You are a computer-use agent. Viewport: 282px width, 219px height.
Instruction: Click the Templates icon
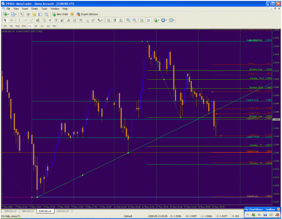171,20
